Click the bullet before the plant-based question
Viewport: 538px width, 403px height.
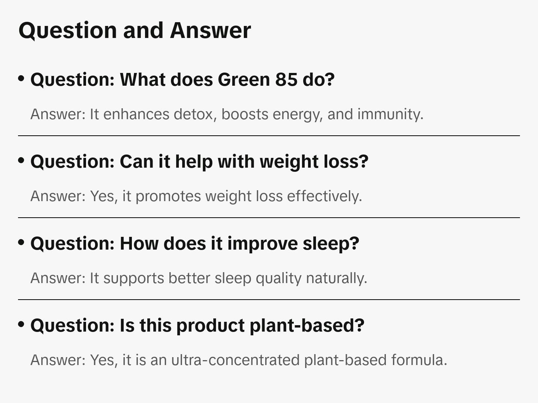click(x=21, y=324)
